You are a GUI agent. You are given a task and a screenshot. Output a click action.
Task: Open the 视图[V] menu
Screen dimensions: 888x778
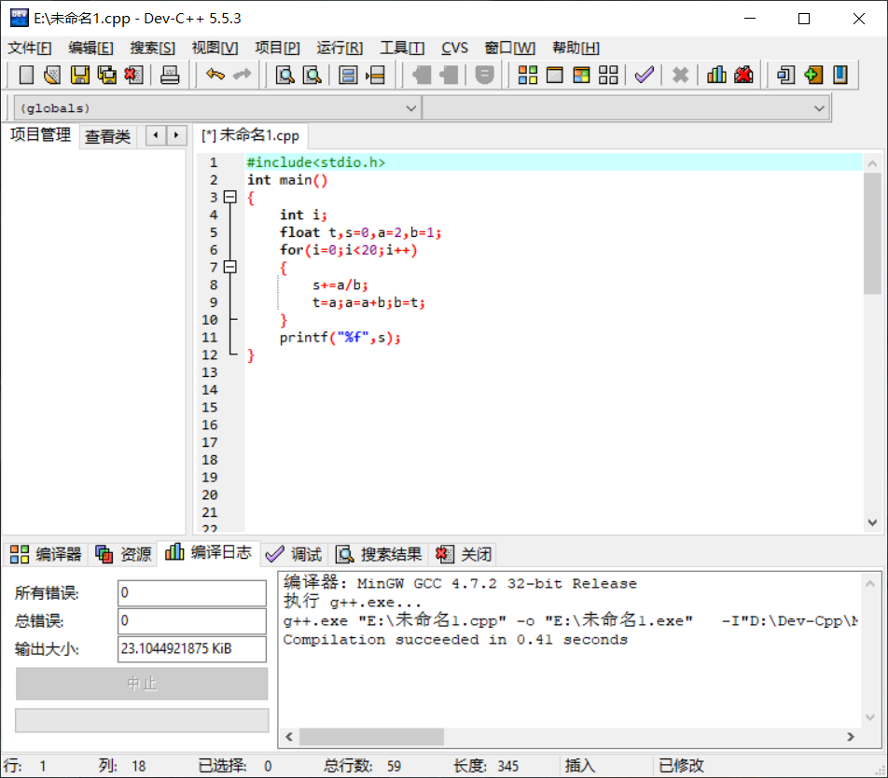215,49
